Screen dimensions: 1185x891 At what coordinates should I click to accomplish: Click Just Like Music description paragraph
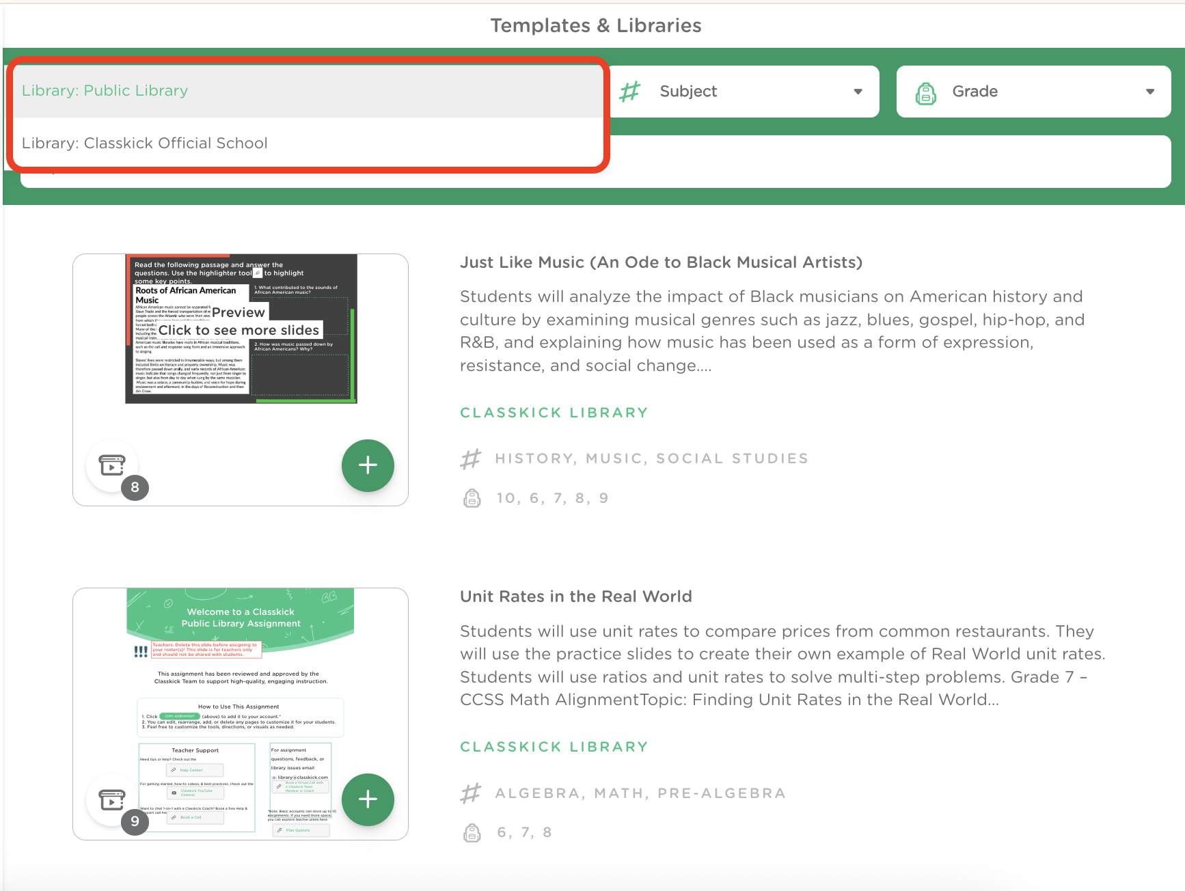[772, 331]
